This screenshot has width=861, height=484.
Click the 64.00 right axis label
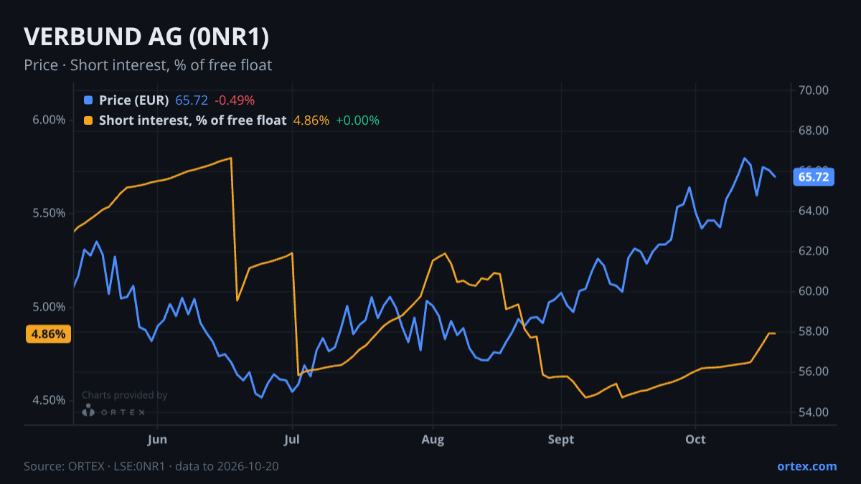click(814, 211)
